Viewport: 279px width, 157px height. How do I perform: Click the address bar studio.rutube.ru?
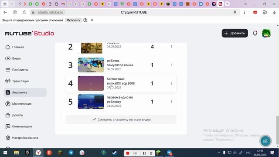point(51,12)
